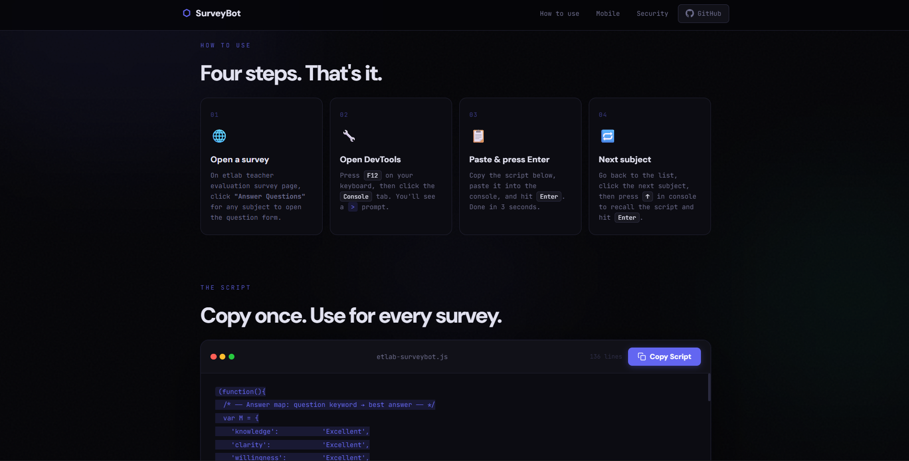Click the yellow traffic-light dot on the code window
The width and height of the screenshot is (909, 461).
click(222, 356)
